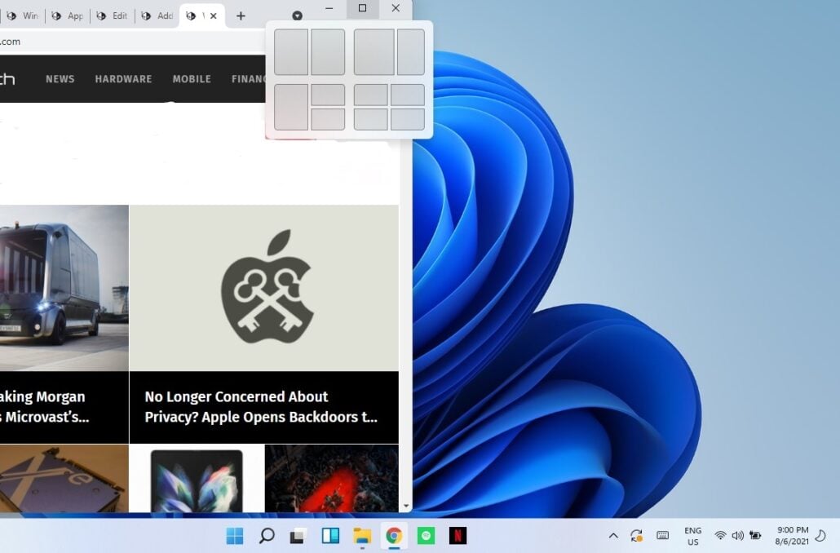Open the NEWS section menu
The height and width of the screenshot is (553, 840).
(60, 78)
